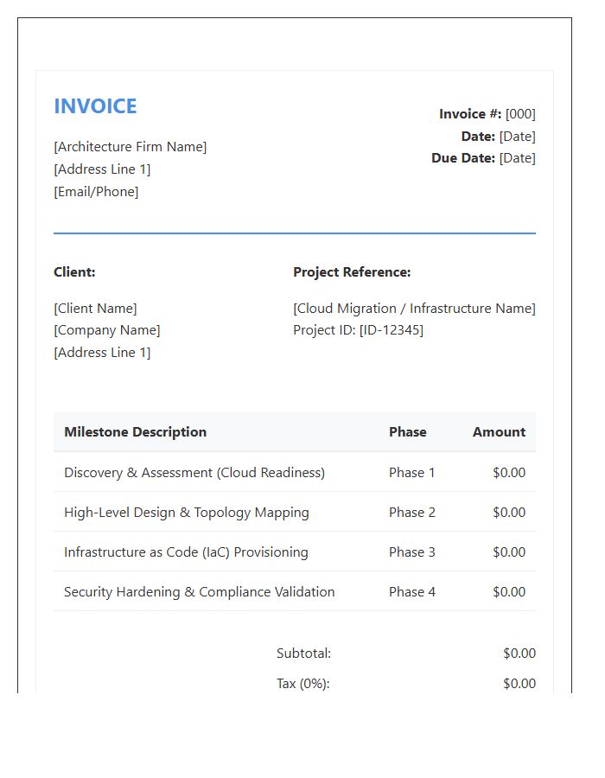Image resolution: width=605 pixels, height=778 pixels.
Task: Select the Invoice # [000] field
Action: click(487, 114)
